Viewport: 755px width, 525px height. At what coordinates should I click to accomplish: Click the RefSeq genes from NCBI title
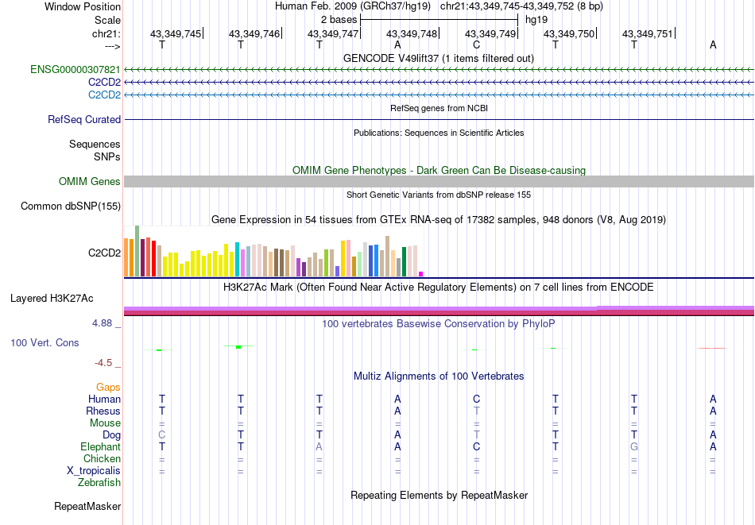tap(439, 108)
